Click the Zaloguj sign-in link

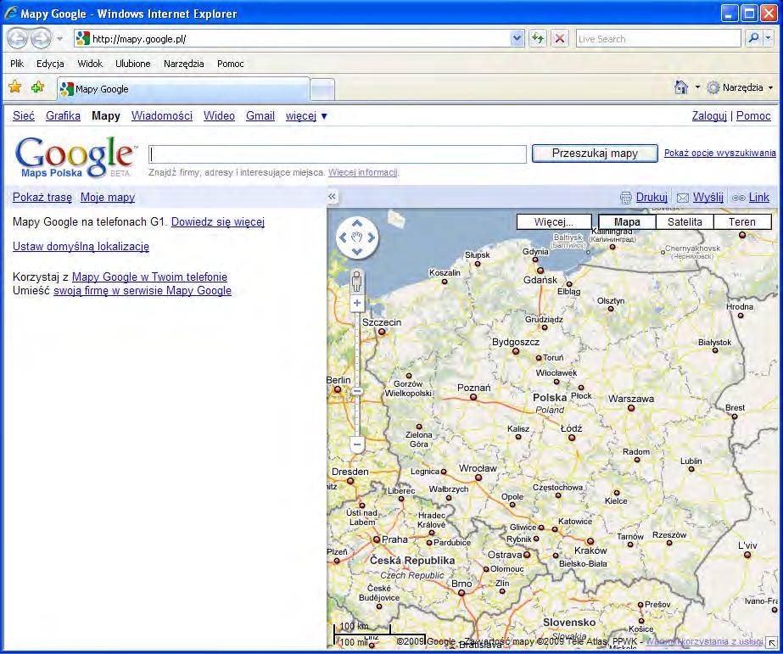point(709,116)
